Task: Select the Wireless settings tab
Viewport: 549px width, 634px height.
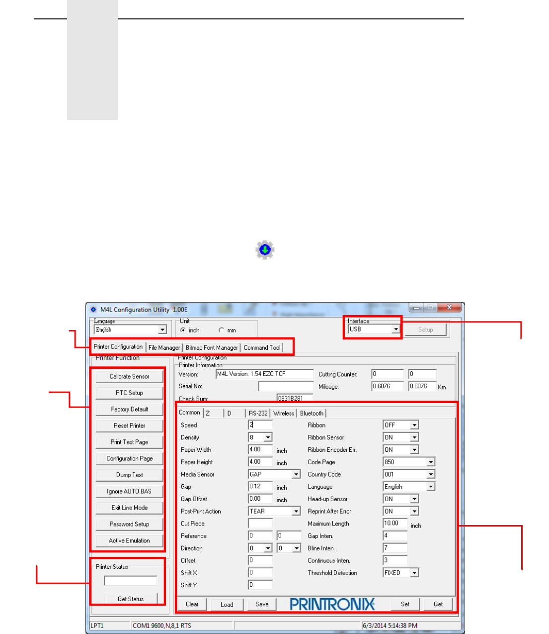Action: 284,414
